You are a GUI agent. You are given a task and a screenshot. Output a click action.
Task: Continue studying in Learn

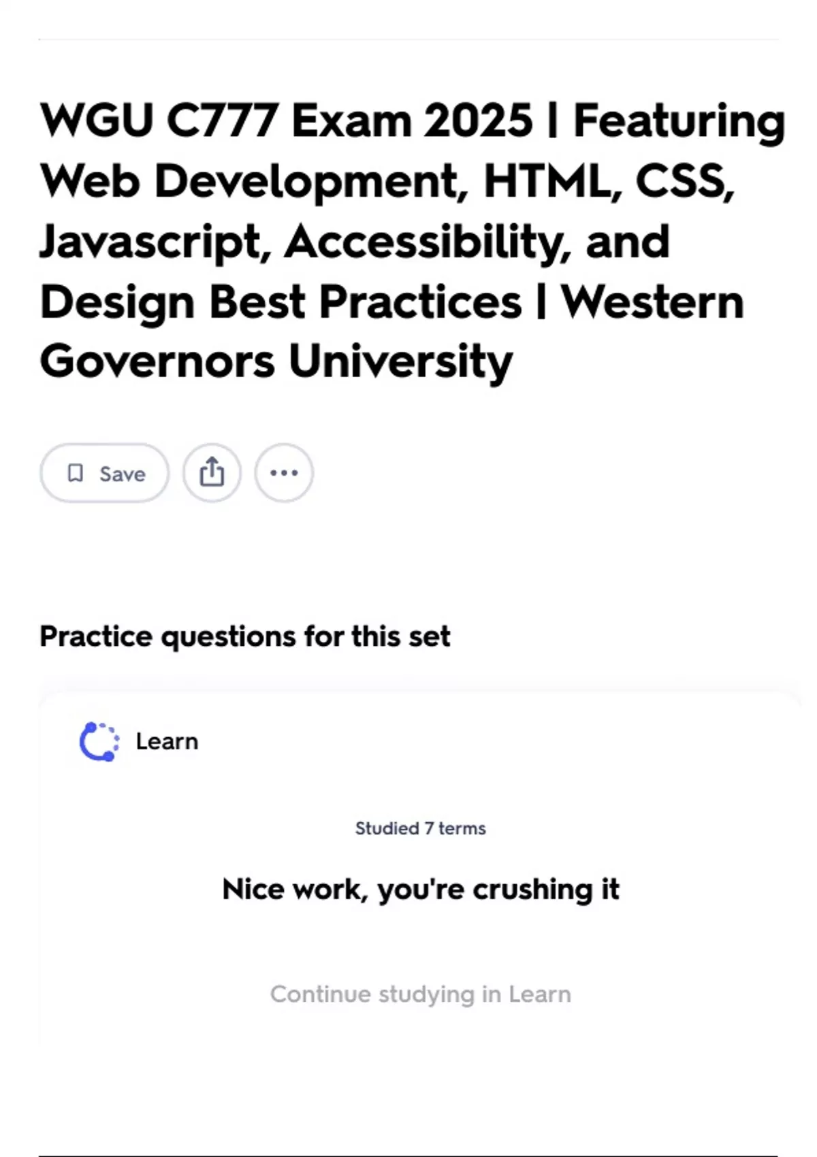(420, 994)
